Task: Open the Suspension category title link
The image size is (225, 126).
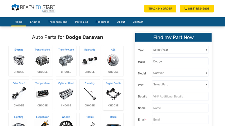Action: click(x=42, y=117)
